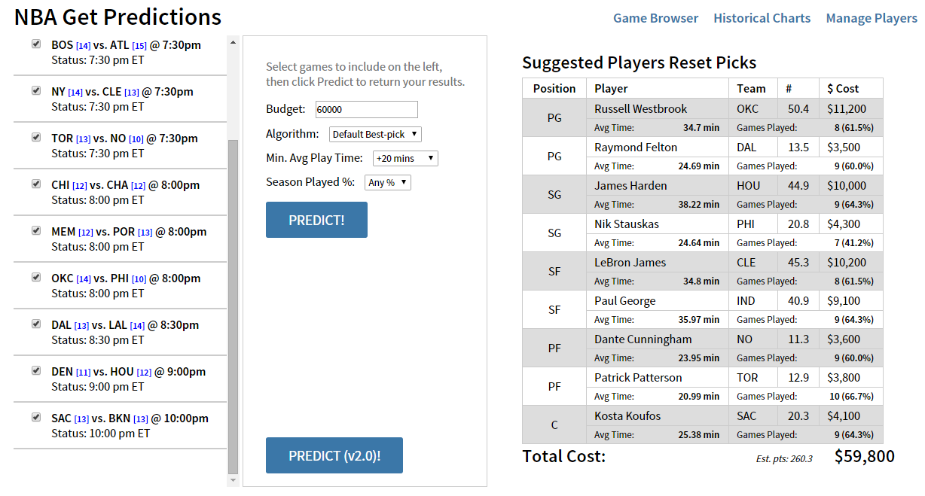Image resolution: width=925 pixels, height=496 pixels.
Task: Expand the Min. Avg Play Time dropdown
Action: pos(405,159)
